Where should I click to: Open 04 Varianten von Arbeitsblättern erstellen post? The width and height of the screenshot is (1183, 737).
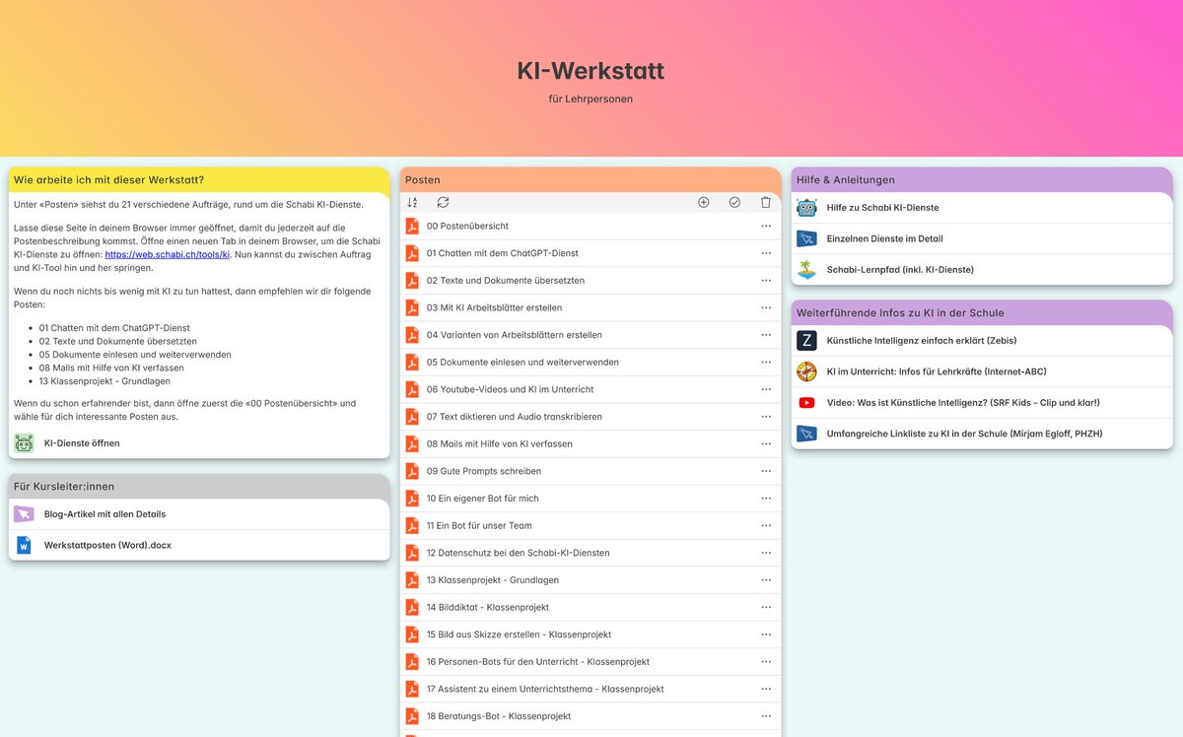pyautogui.click(x=515, y=335)
